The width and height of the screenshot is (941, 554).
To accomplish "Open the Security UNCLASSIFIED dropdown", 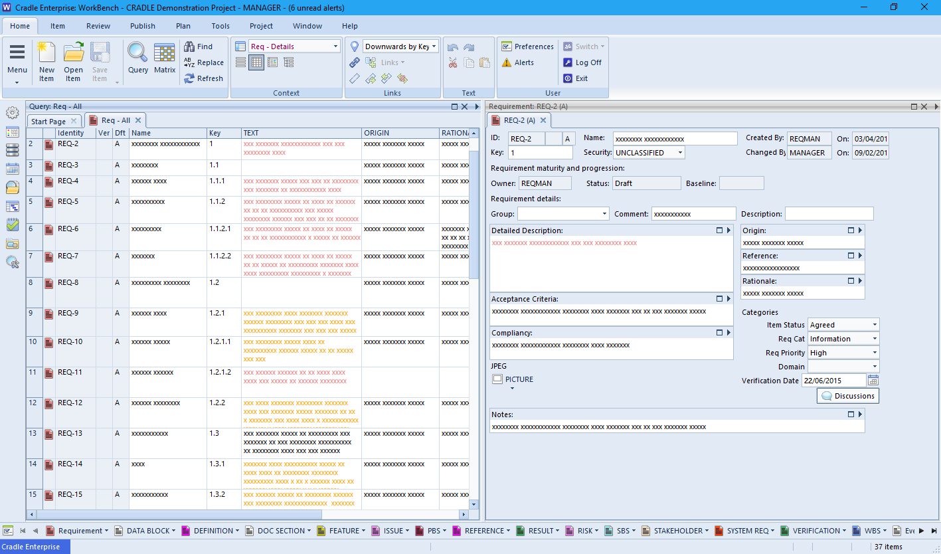I will pyautogui.click(x=679, y=153).
